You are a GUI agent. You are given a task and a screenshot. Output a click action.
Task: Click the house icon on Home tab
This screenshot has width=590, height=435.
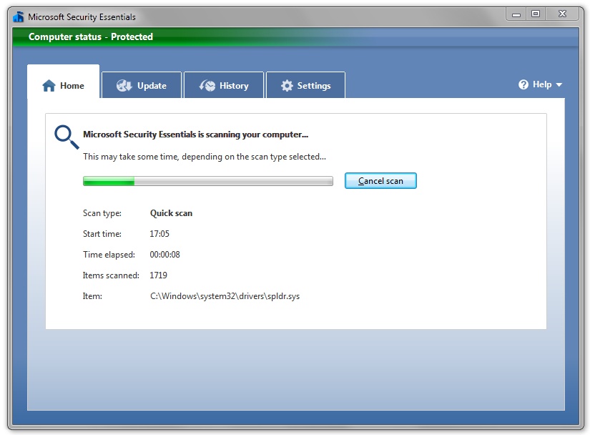(x=49, y=86)
